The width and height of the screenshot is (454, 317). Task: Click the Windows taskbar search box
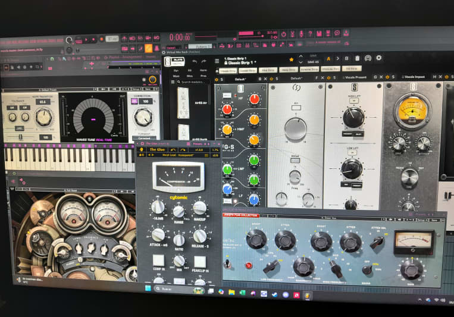coord(179,289)
